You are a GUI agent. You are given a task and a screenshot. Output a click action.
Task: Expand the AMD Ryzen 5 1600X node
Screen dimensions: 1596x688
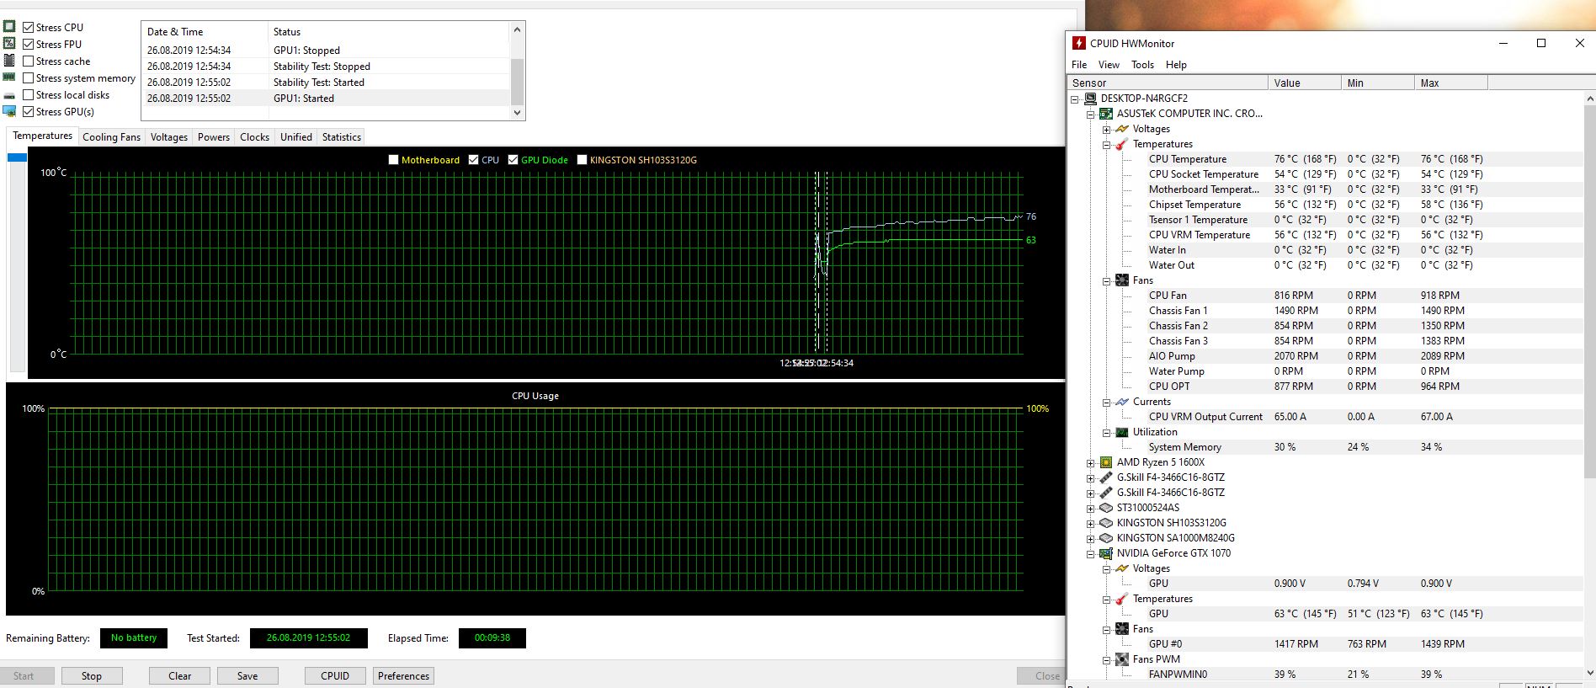click(1091, 463)
